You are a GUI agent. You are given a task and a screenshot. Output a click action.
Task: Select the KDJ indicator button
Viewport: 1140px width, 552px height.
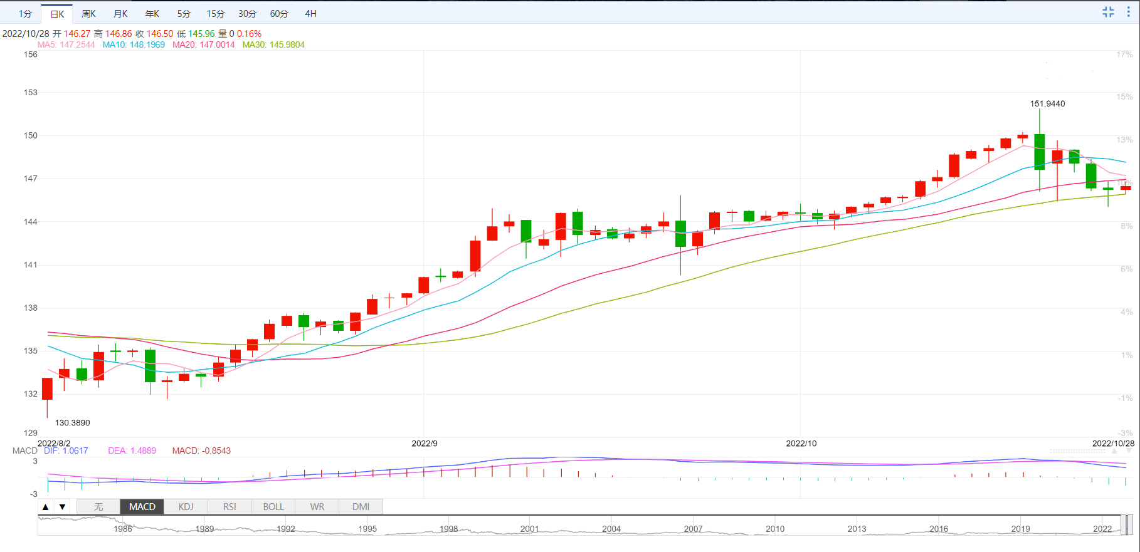click(x=186, y=507)
